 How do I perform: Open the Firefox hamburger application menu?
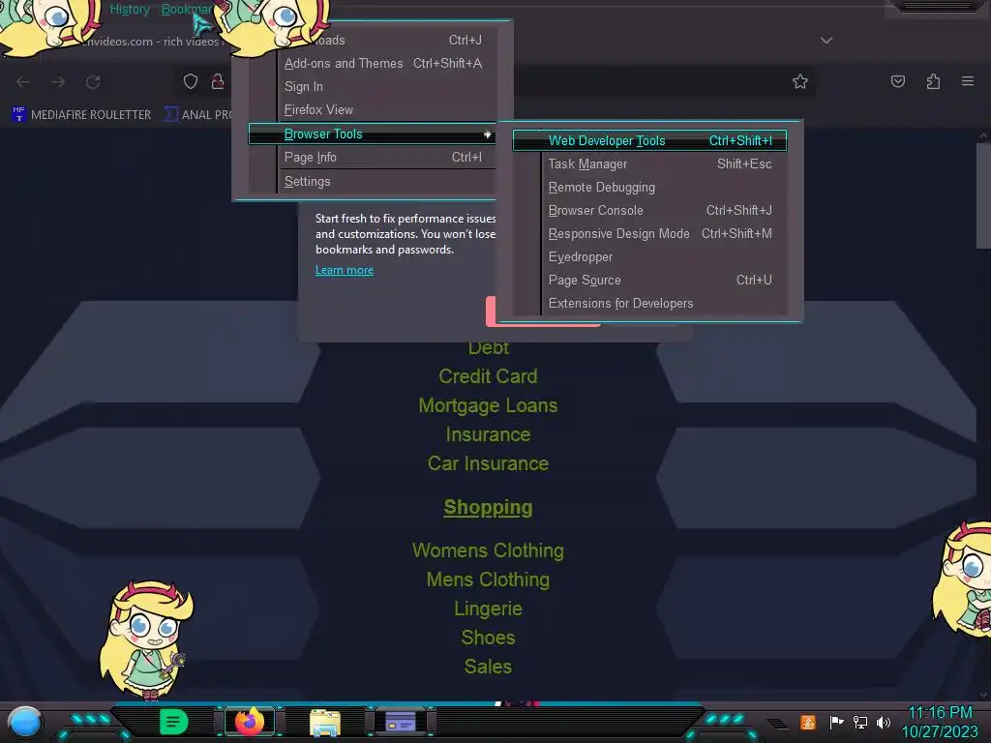(968, 81)
